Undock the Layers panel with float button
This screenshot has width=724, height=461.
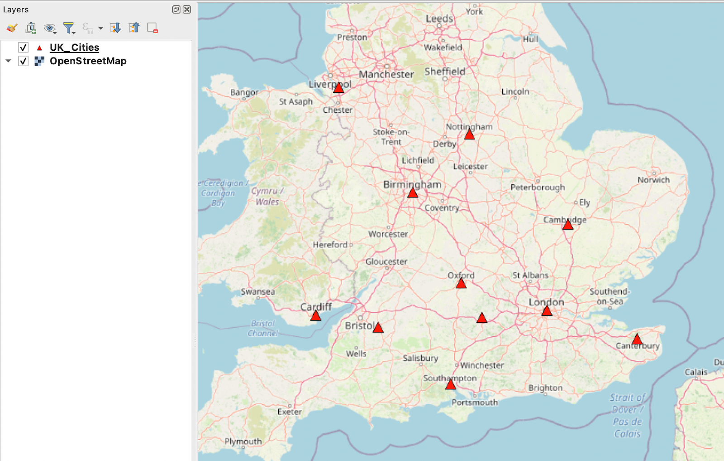[176, 10]
